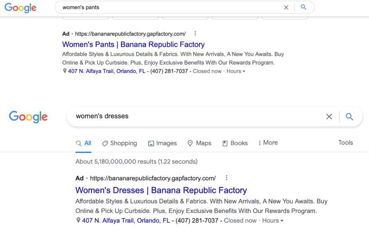The height and width of the screenshot is (244, 369).
Task: Open the Tools options
Action: click(345, 143)
